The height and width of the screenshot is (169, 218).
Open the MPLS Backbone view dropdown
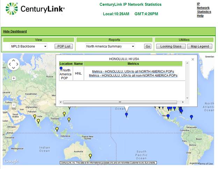coord(29,46)
